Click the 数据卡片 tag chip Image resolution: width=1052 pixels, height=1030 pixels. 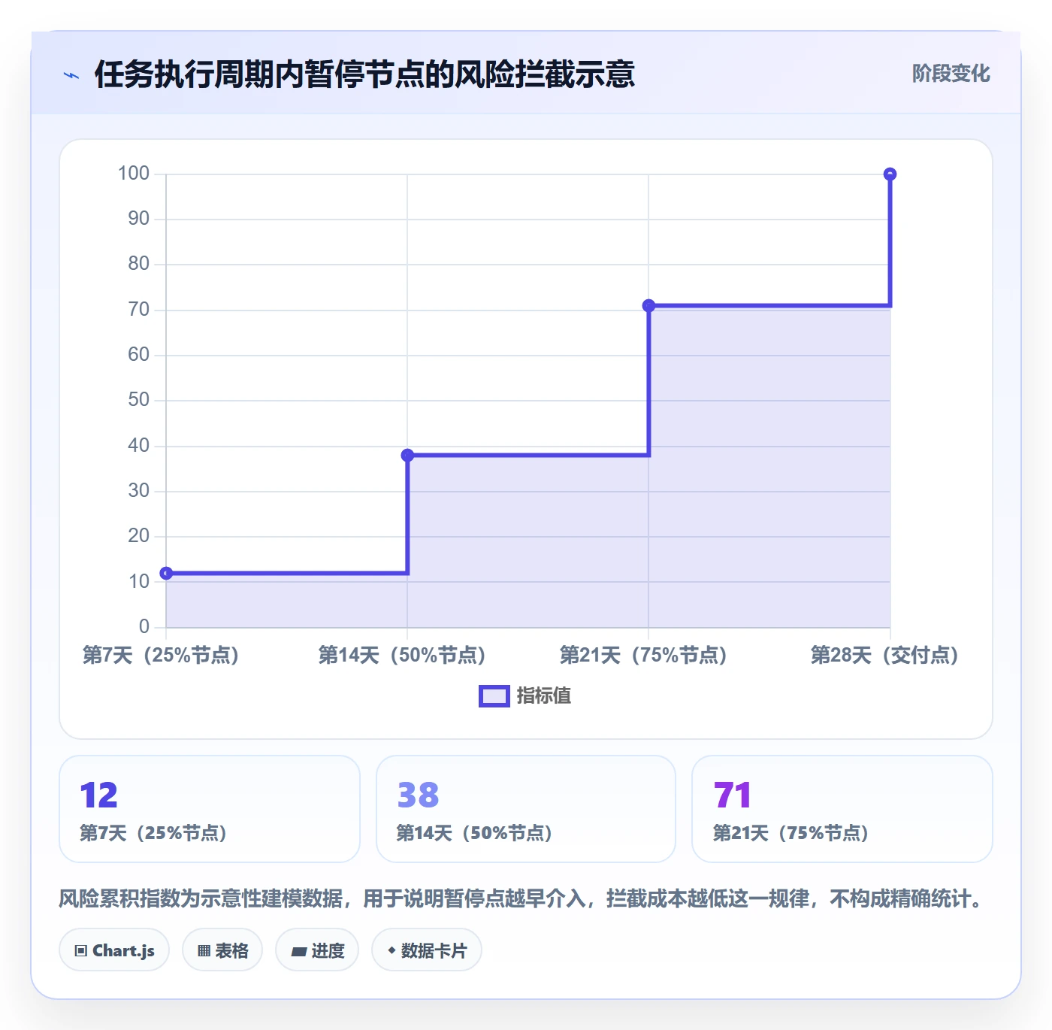(x=427, y=950)
